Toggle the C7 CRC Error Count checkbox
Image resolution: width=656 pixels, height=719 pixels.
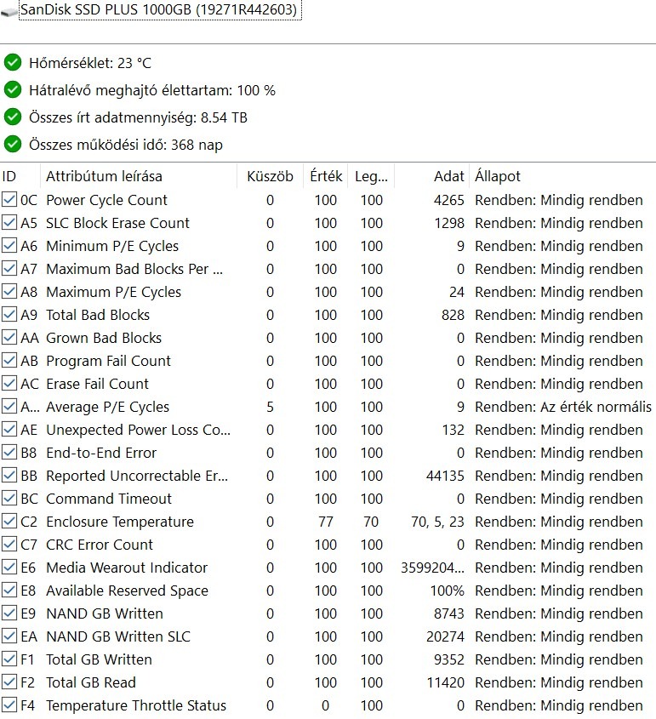[9, 545]
